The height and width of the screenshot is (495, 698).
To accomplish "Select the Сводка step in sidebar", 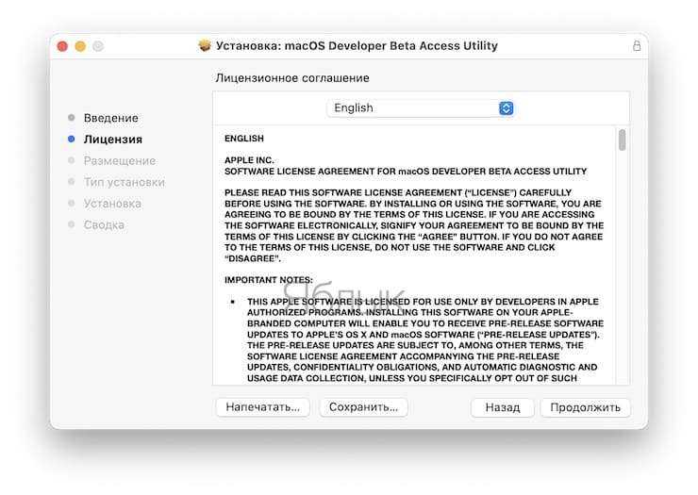I will click(x=104, y=224).
